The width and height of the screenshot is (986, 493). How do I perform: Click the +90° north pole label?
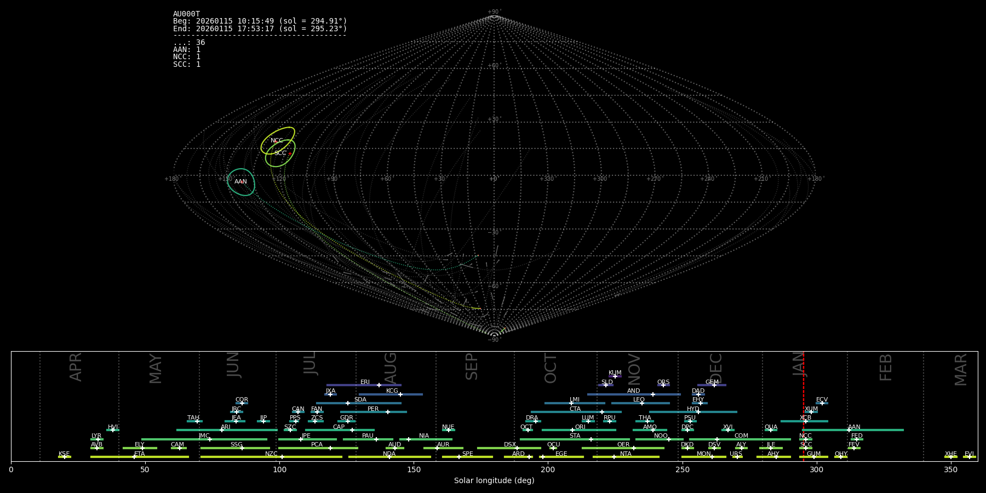(x=494, y=12)
